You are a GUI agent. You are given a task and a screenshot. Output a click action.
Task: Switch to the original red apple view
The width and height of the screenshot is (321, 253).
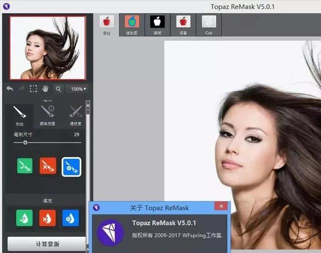107,25
